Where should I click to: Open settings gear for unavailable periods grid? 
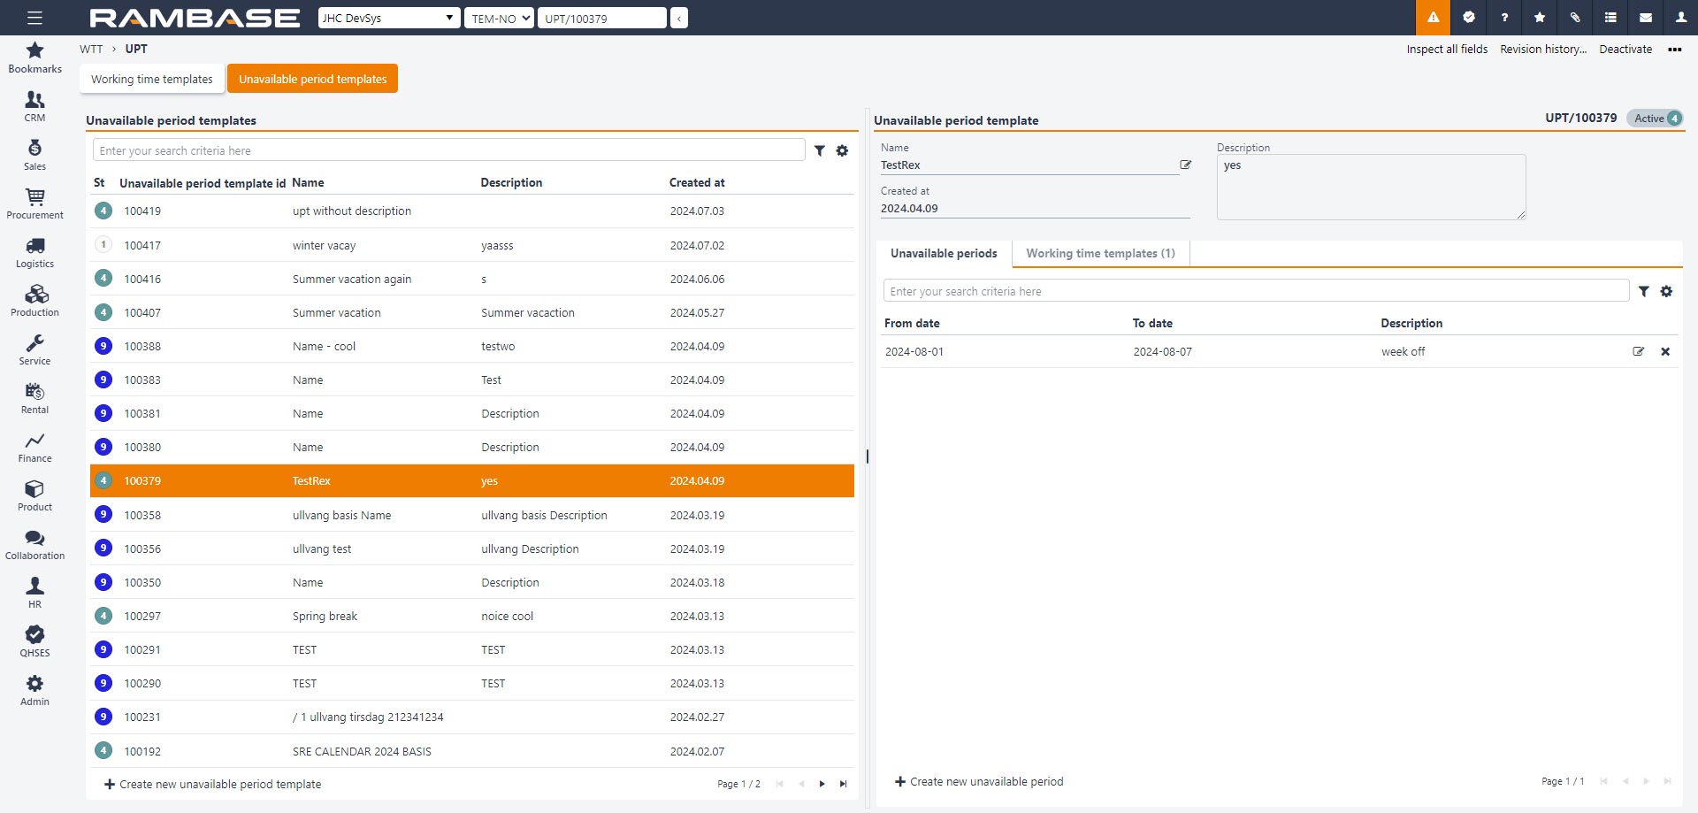click(x=1666, y=292)
